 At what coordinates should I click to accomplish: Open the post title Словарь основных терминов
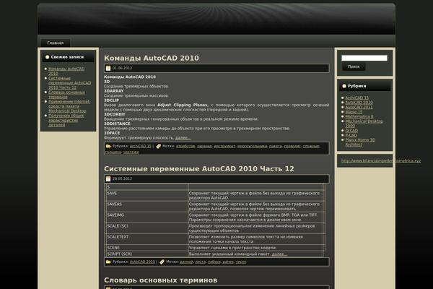pyautogui.click(x=160, y=280)
